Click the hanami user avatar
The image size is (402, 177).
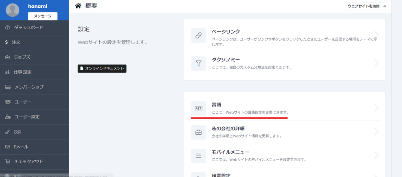[x=13, y=10]
